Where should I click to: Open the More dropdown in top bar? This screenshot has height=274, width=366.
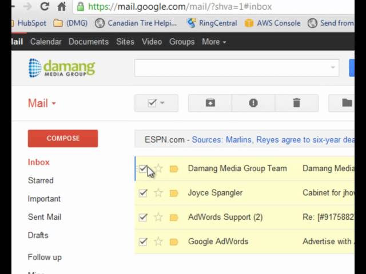[214, 42]
